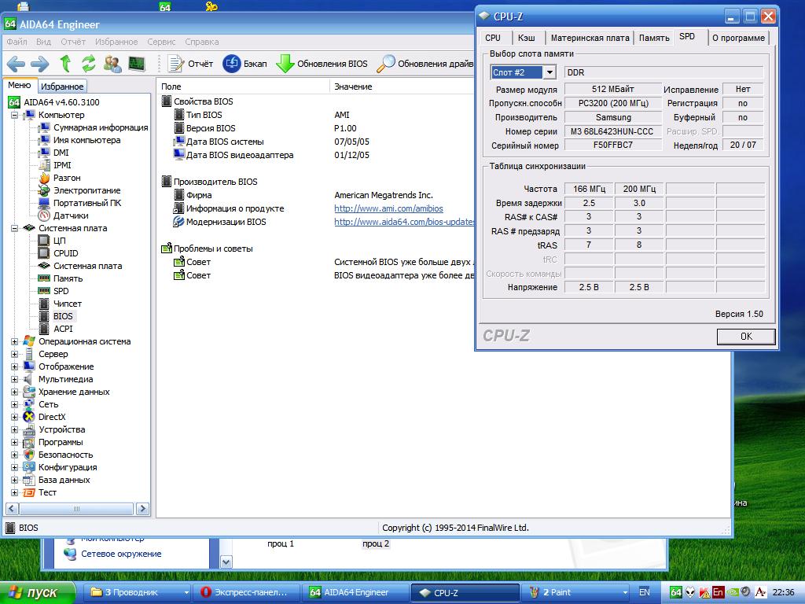Click OK button in CPU-Z
Image resolution: width=805 pixels, height=604 pixels.
coord(746,337)
